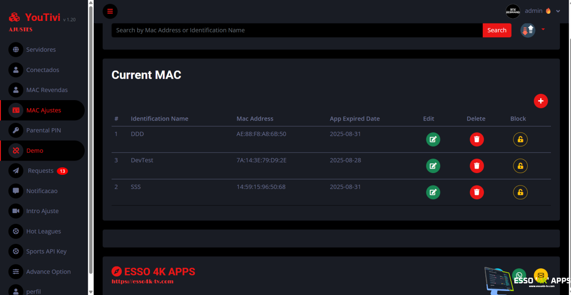Click the red hamburger menu icon

pos(110,11)
